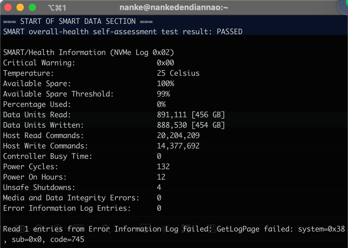
Task: Click the nanke@nankedendiannao window title
Action: click(174, 8)
